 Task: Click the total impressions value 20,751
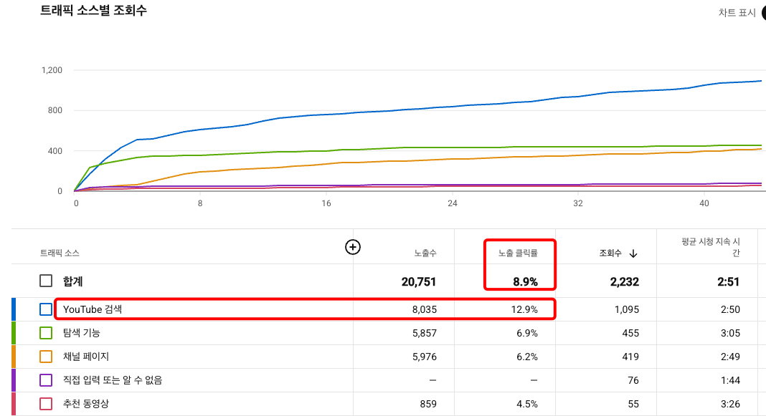[419, 281]
